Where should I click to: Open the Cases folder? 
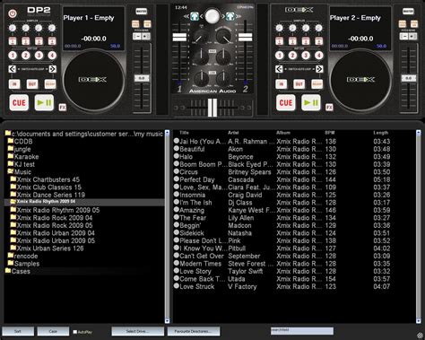click(21, 271)
